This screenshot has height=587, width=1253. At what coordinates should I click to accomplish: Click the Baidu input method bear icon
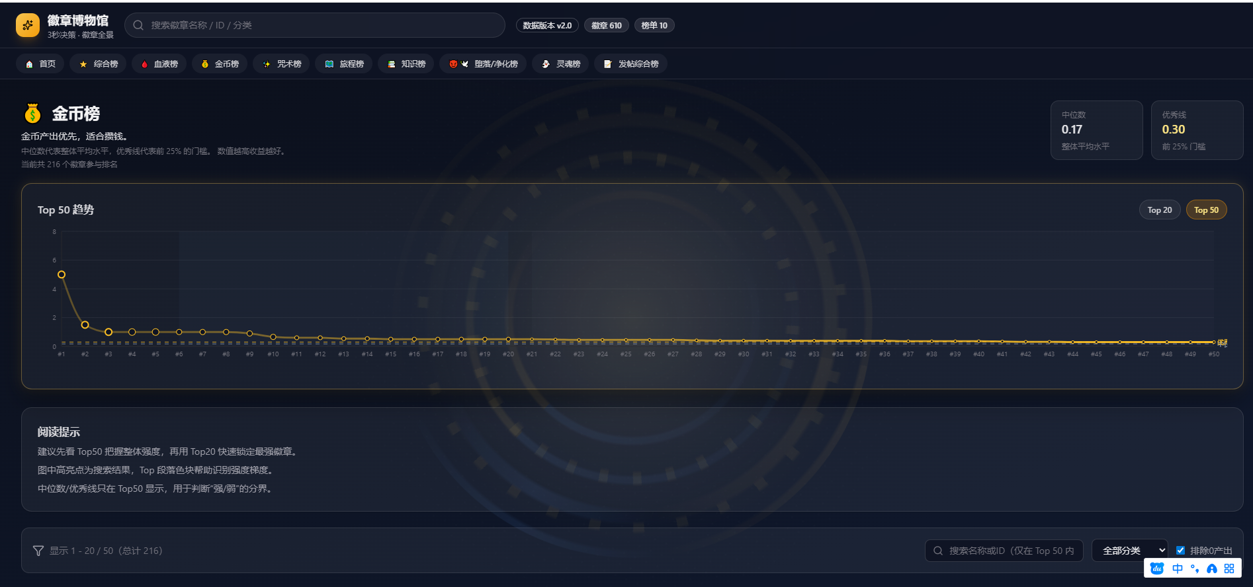(x=1157, y=568)
